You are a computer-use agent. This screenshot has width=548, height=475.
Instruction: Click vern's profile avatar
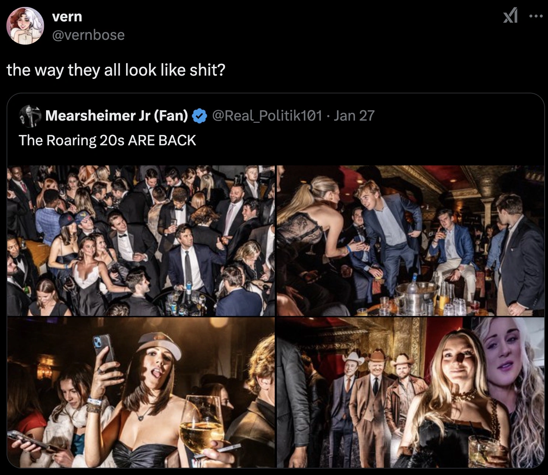pyautogui.click(x=25, y=26)
